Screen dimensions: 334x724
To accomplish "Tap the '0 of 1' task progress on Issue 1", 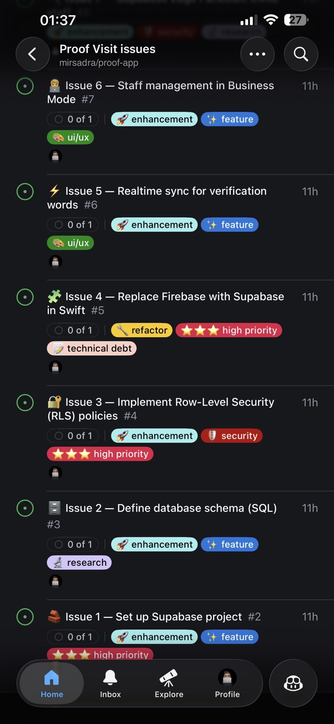I will pos(73,637).
